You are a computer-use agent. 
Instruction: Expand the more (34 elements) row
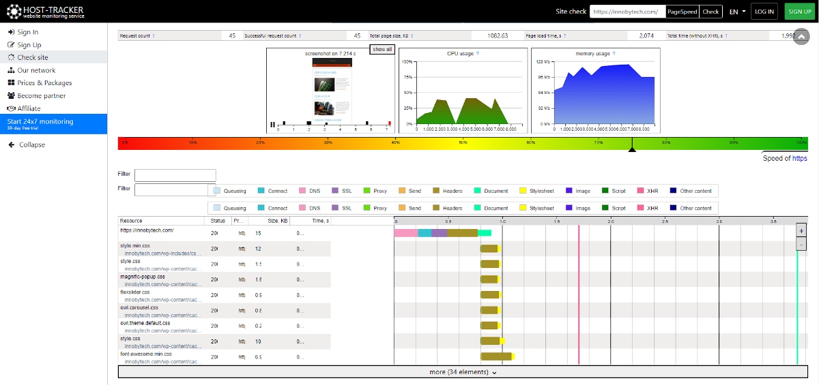(463, 372)
